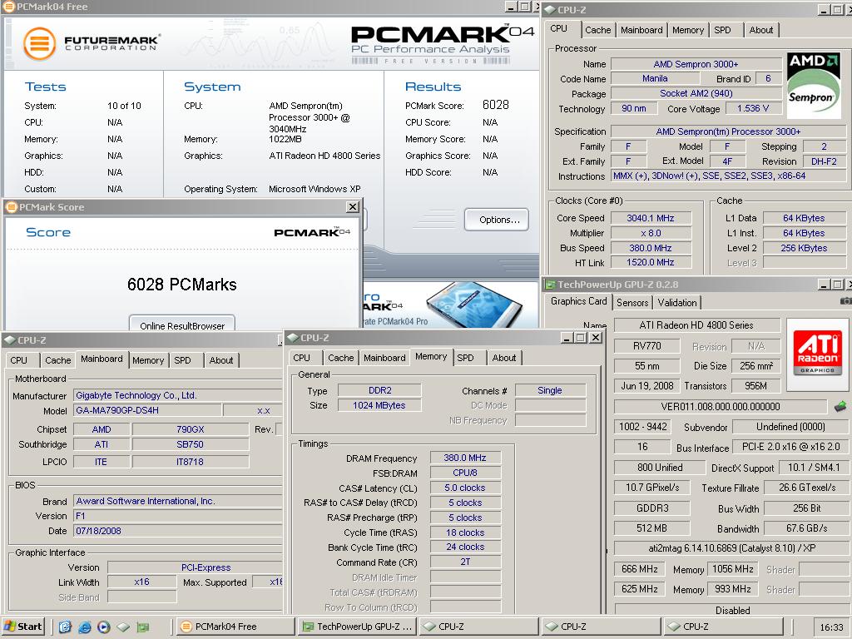852x639 pixels.
Task: Click the last green quick launch icon
Action: click(143, 627)
